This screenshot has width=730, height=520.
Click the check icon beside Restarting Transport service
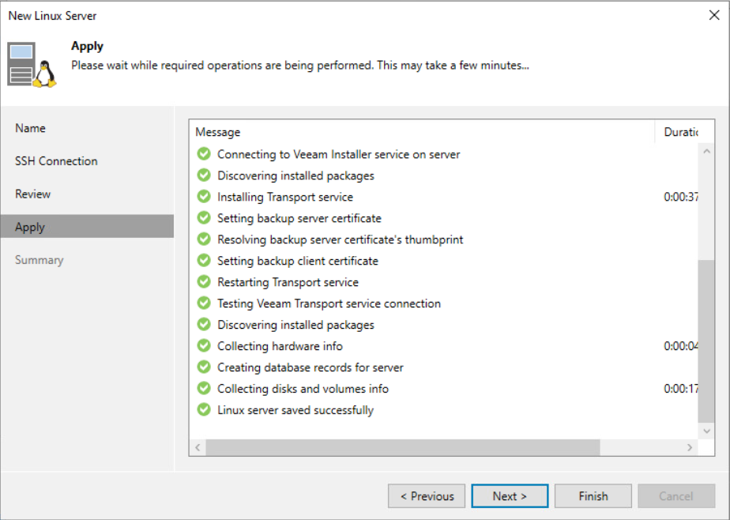coord(204,281)
